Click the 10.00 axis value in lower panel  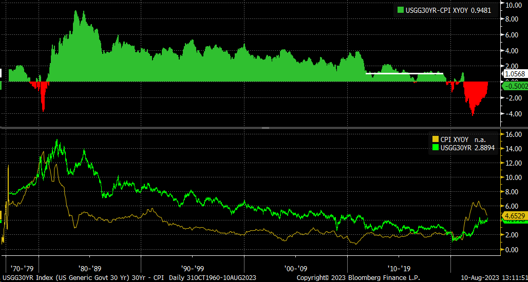(x=514, y=177)
